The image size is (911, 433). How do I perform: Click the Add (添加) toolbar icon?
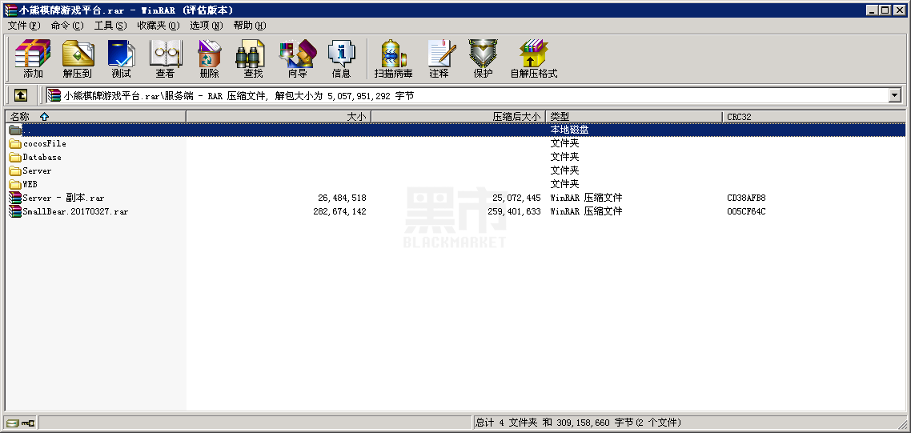point(33,58)
